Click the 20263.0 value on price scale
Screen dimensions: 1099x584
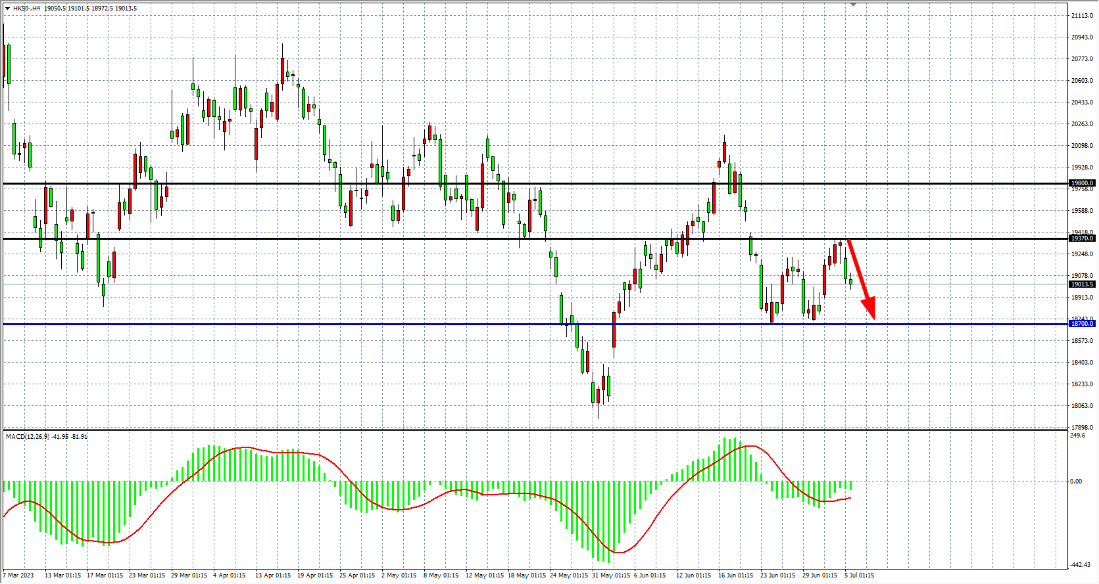pos(1082,124)
